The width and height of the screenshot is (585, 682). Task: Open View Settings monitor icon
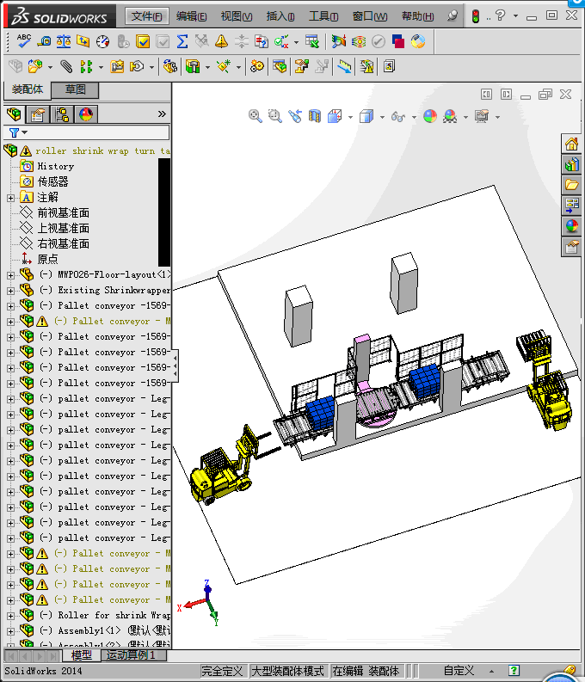(482, 116)
